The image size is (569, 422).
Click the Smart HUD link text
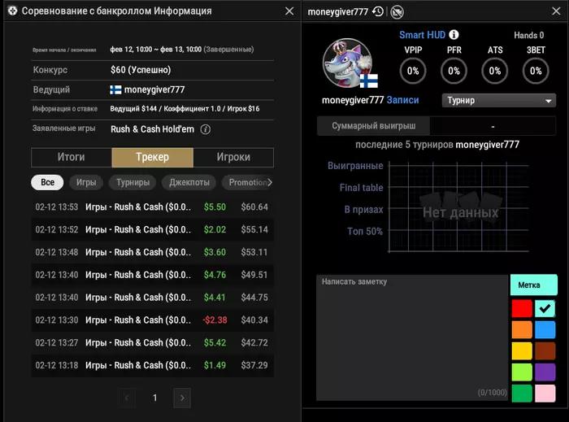[422, 35]
